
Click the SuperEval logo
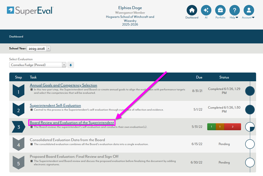[30, 10]
